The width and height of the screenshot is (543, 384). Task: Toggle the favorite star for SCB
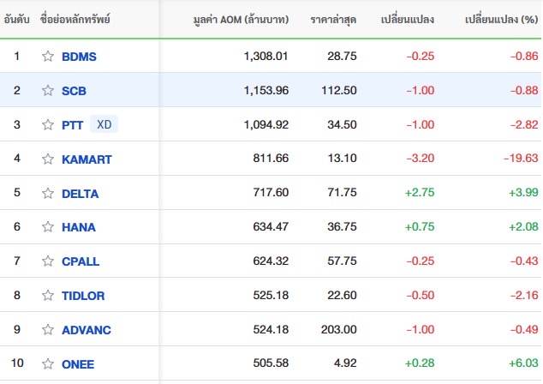pyautogui.click(x=48, y=91)
